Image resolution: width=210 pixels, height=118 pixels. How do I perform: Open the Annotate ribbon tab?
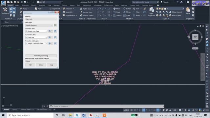pos(25,5)
